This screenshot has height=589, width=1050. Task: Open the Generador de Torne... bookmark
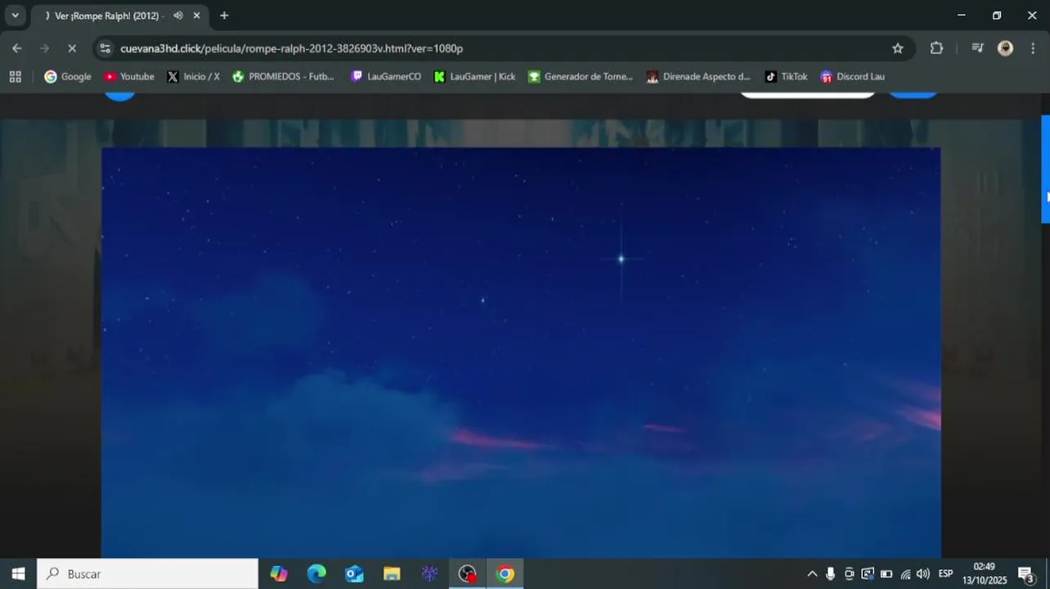click(581, 77)
